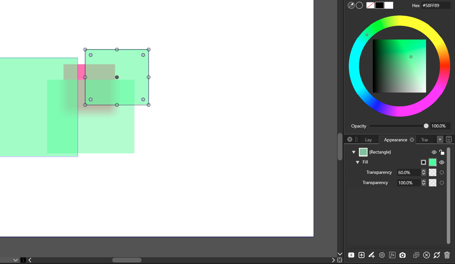Click the solid plus add icon
The image size is (455, 264).
point(351,255)
